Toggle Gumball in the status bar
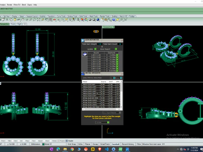The height and width of the screenshot is (152, 203). click(115, 144)
